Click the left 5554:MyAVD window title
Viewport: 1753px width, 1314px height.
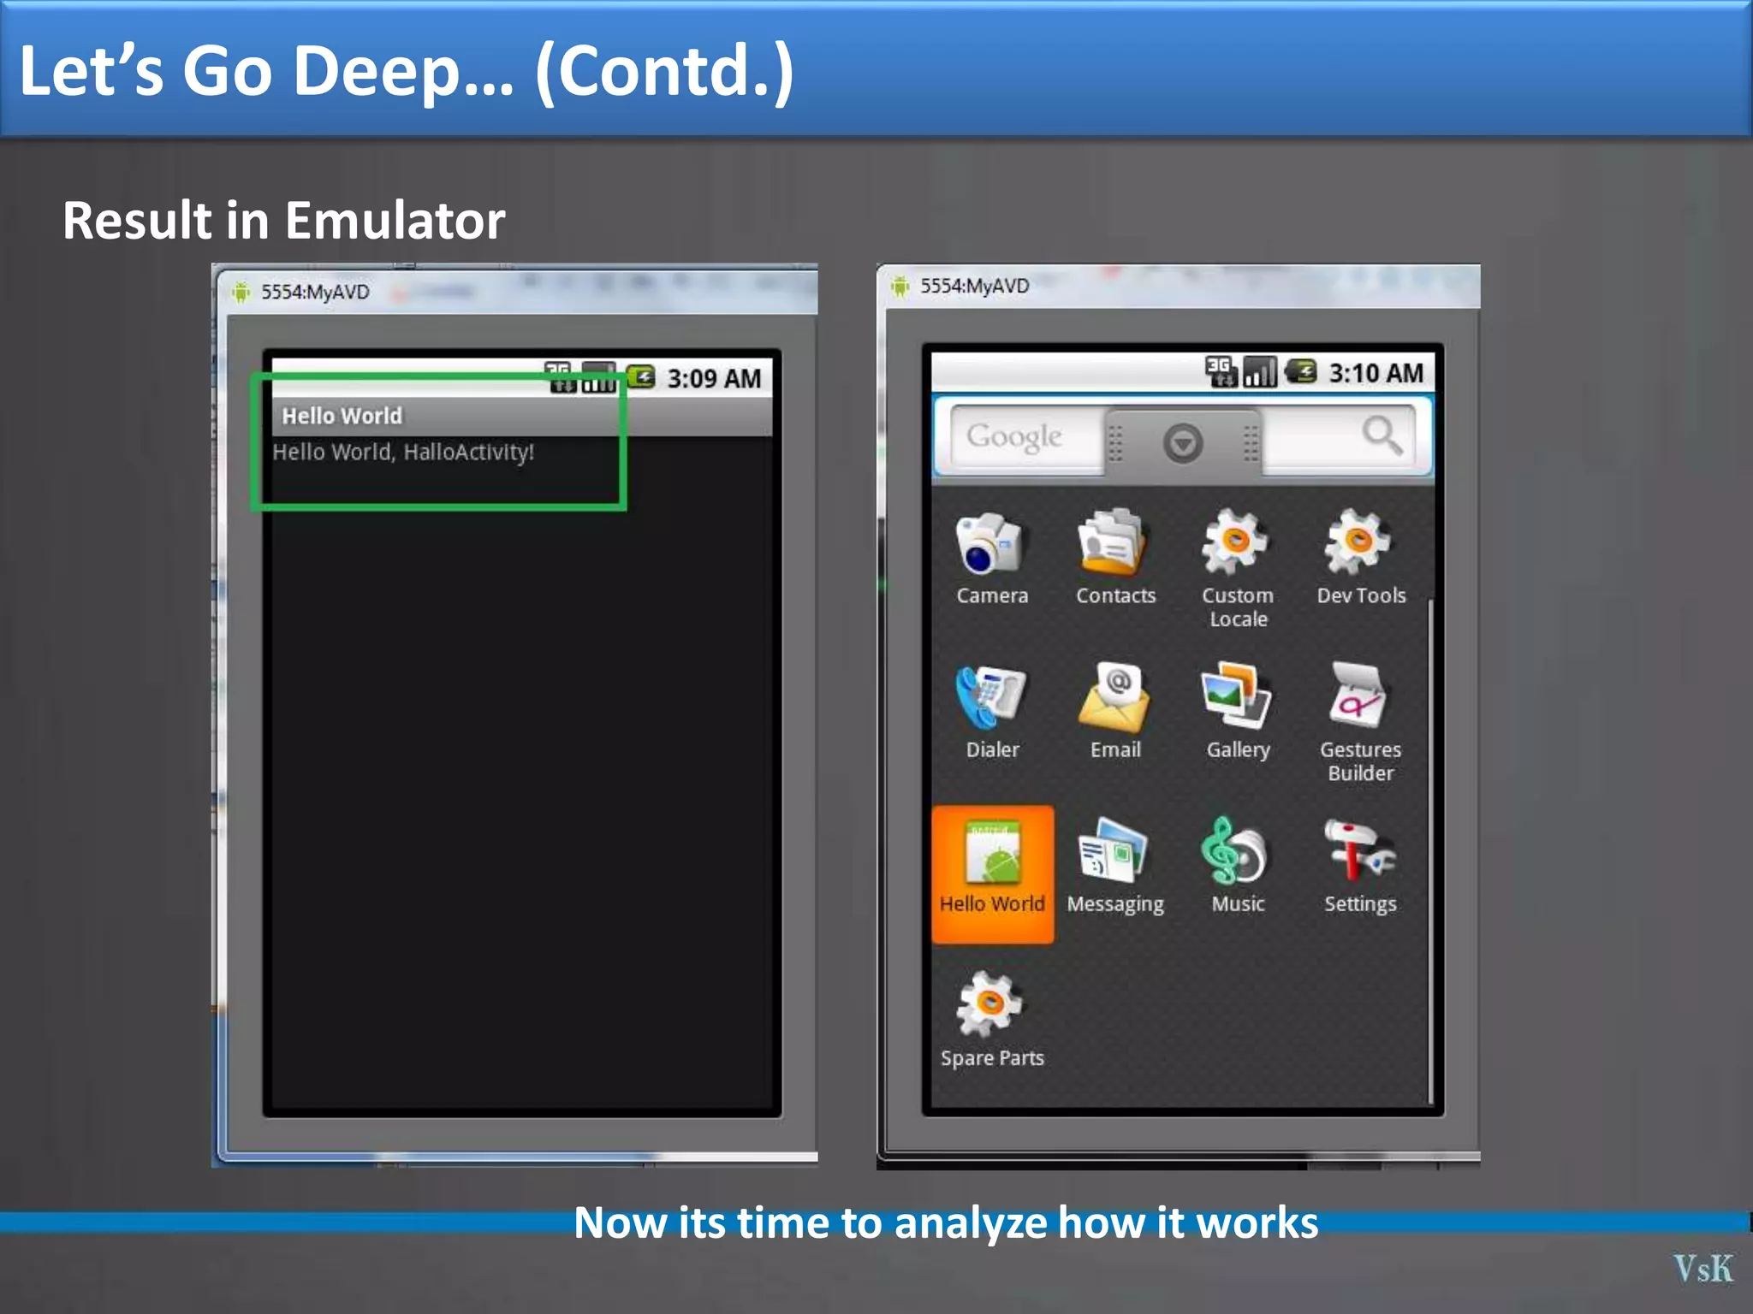pyautogui.click(x=315, y=292)
